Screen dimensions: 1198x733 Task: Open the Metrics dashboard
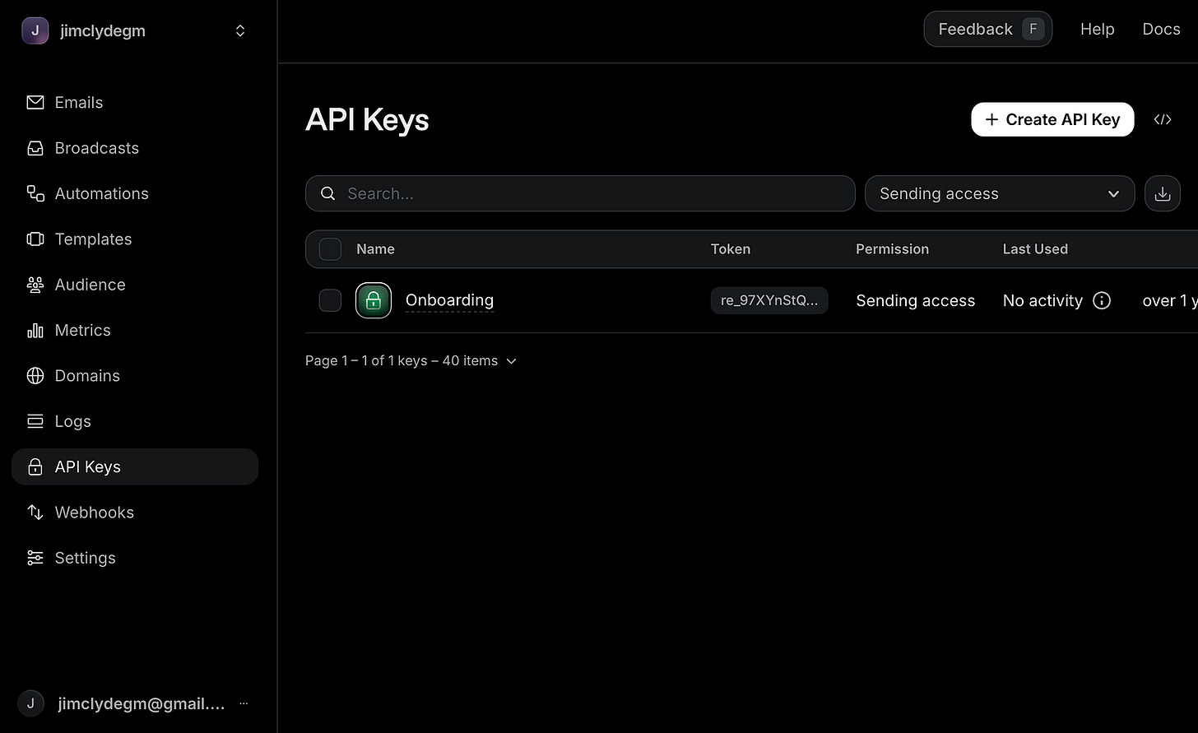tap(82, 330)
